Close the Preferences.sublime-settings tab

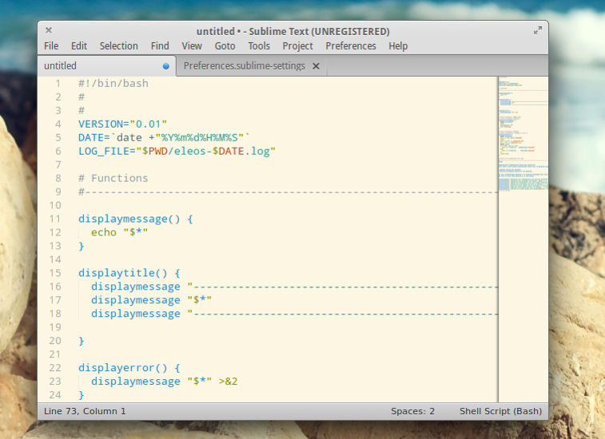coord(316,66)
